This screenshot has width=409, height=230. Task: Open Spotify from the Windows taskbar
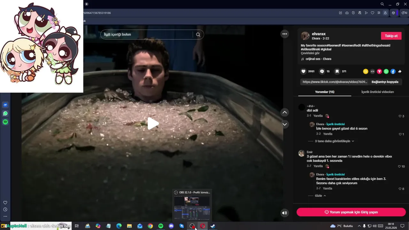pyautogui.click(x=161, y=226)
